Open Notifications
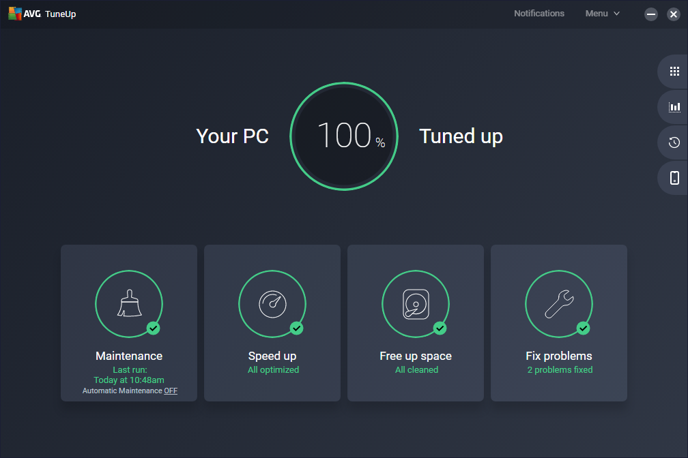 click(539, 13)
